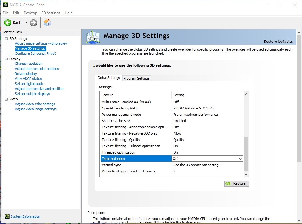Collapse the Video tree node
This screenshot has width=302, height=224.
6,99
